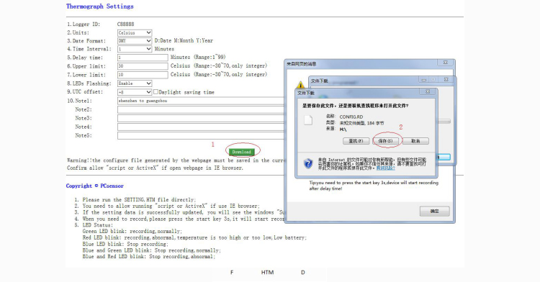Close the front 文件下载 download dialog
540x282 pixels.
coord(428,91)
